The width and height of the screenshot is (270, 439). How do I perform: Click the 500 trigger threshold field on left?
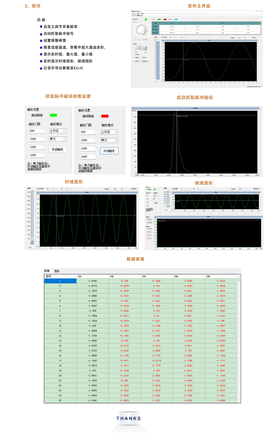tap(37, 131)
